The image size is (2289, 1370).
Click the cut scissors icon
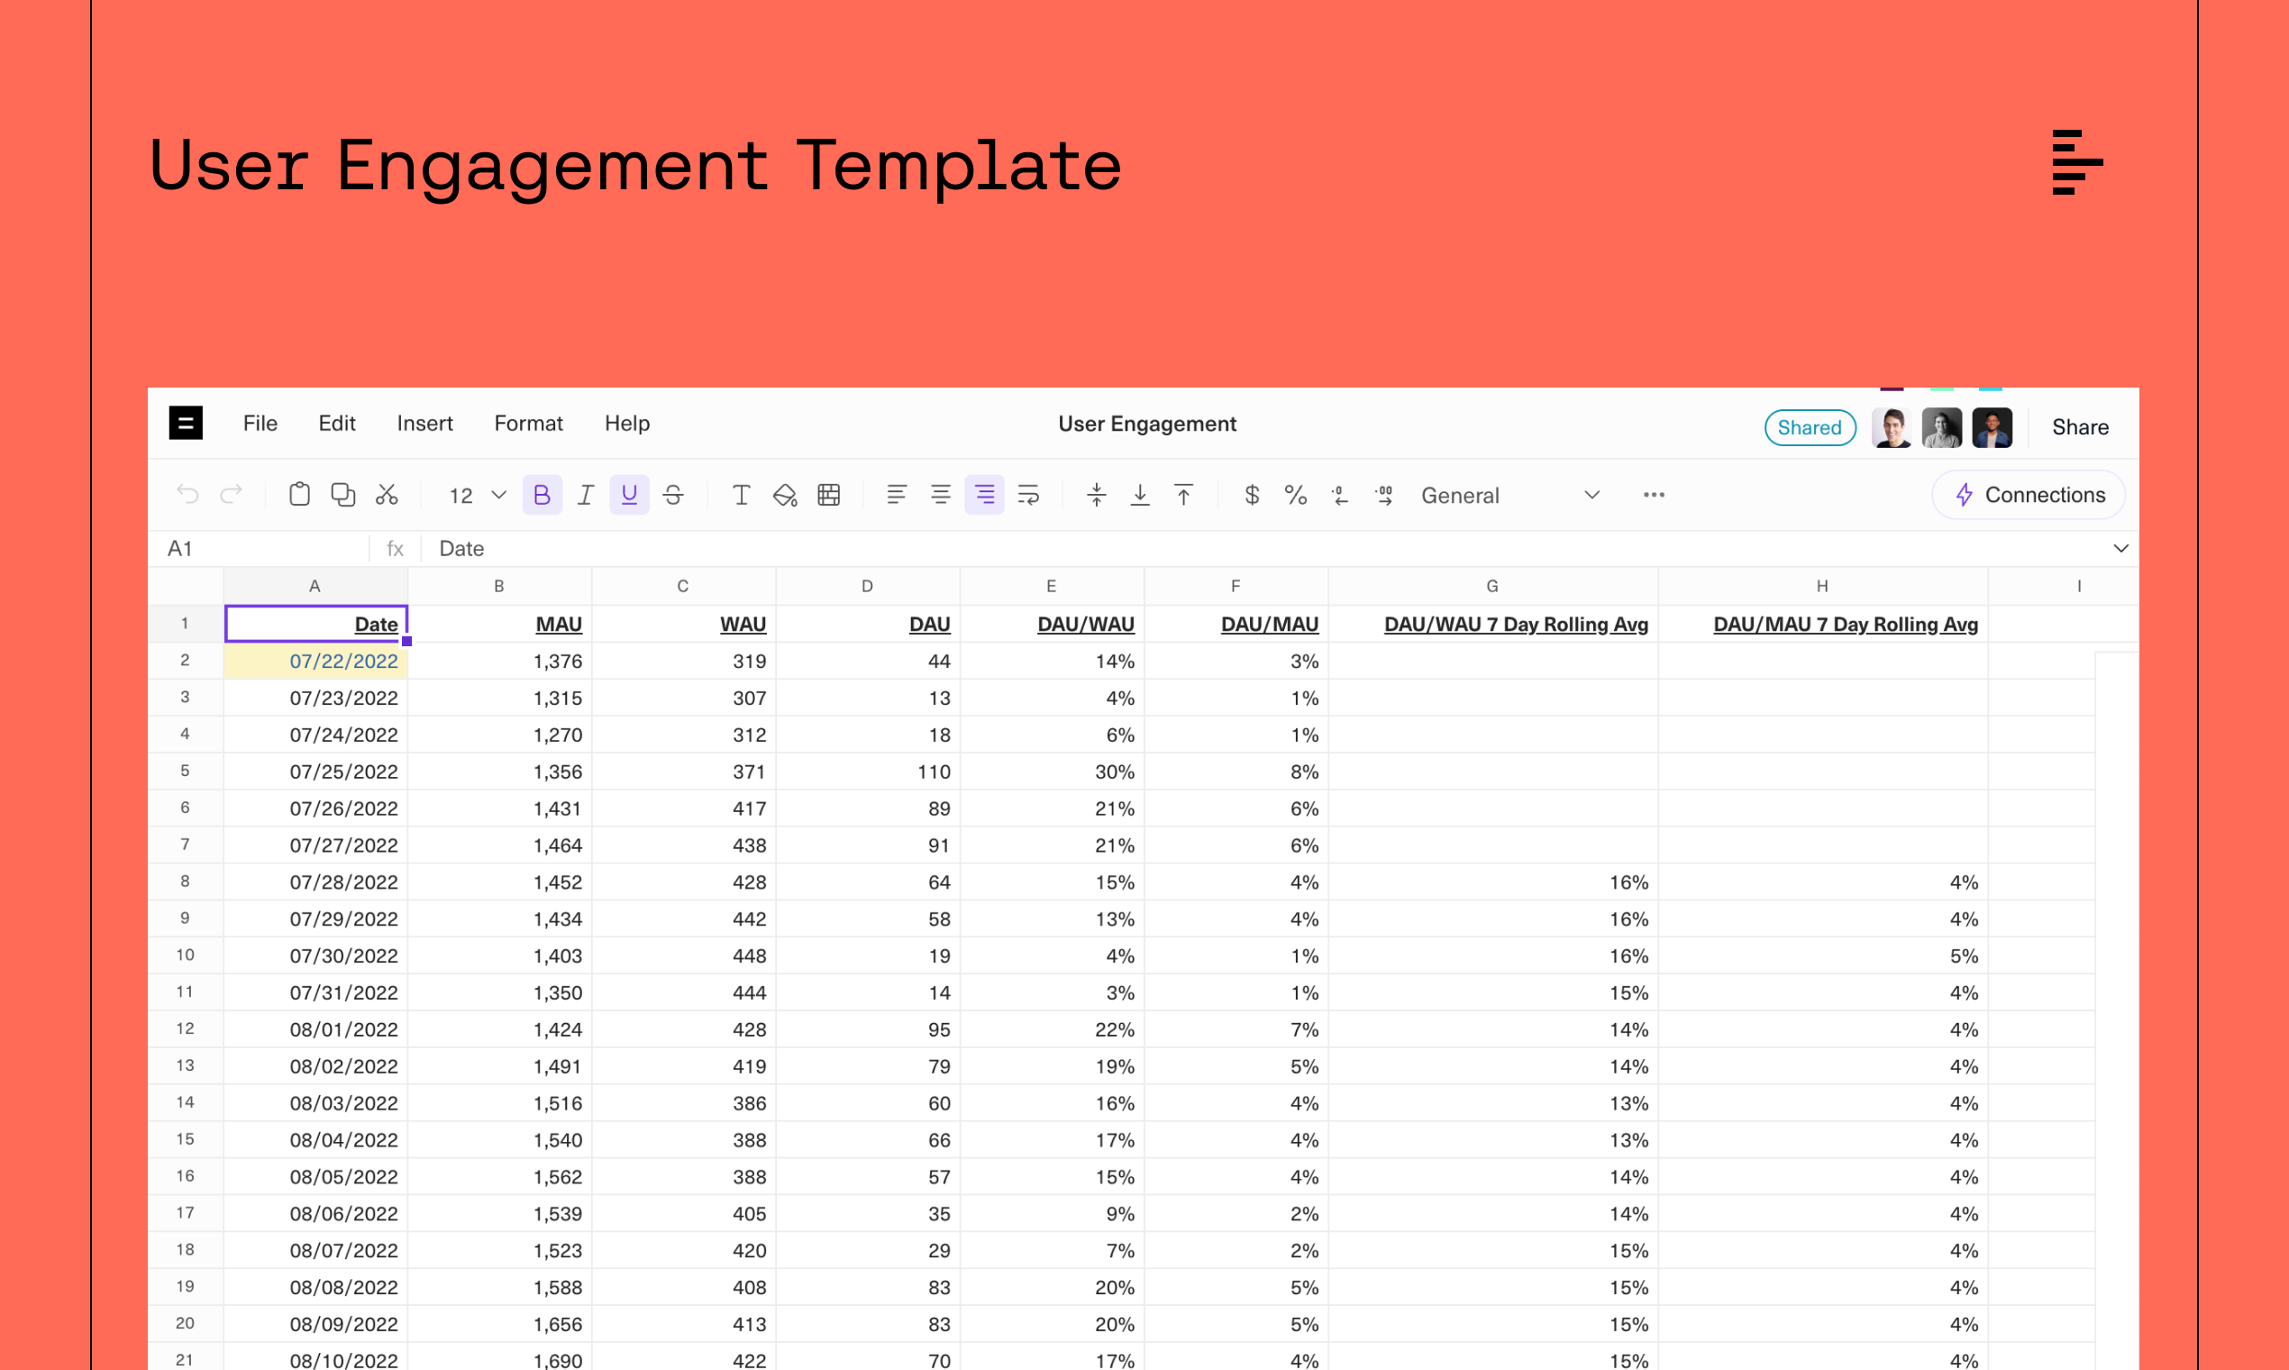pos(387,495)
